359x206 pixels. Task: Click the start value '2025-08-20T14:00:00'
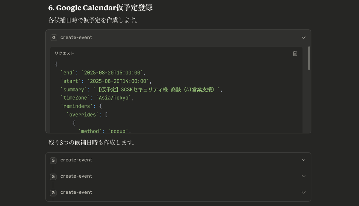tap(118, 81)
